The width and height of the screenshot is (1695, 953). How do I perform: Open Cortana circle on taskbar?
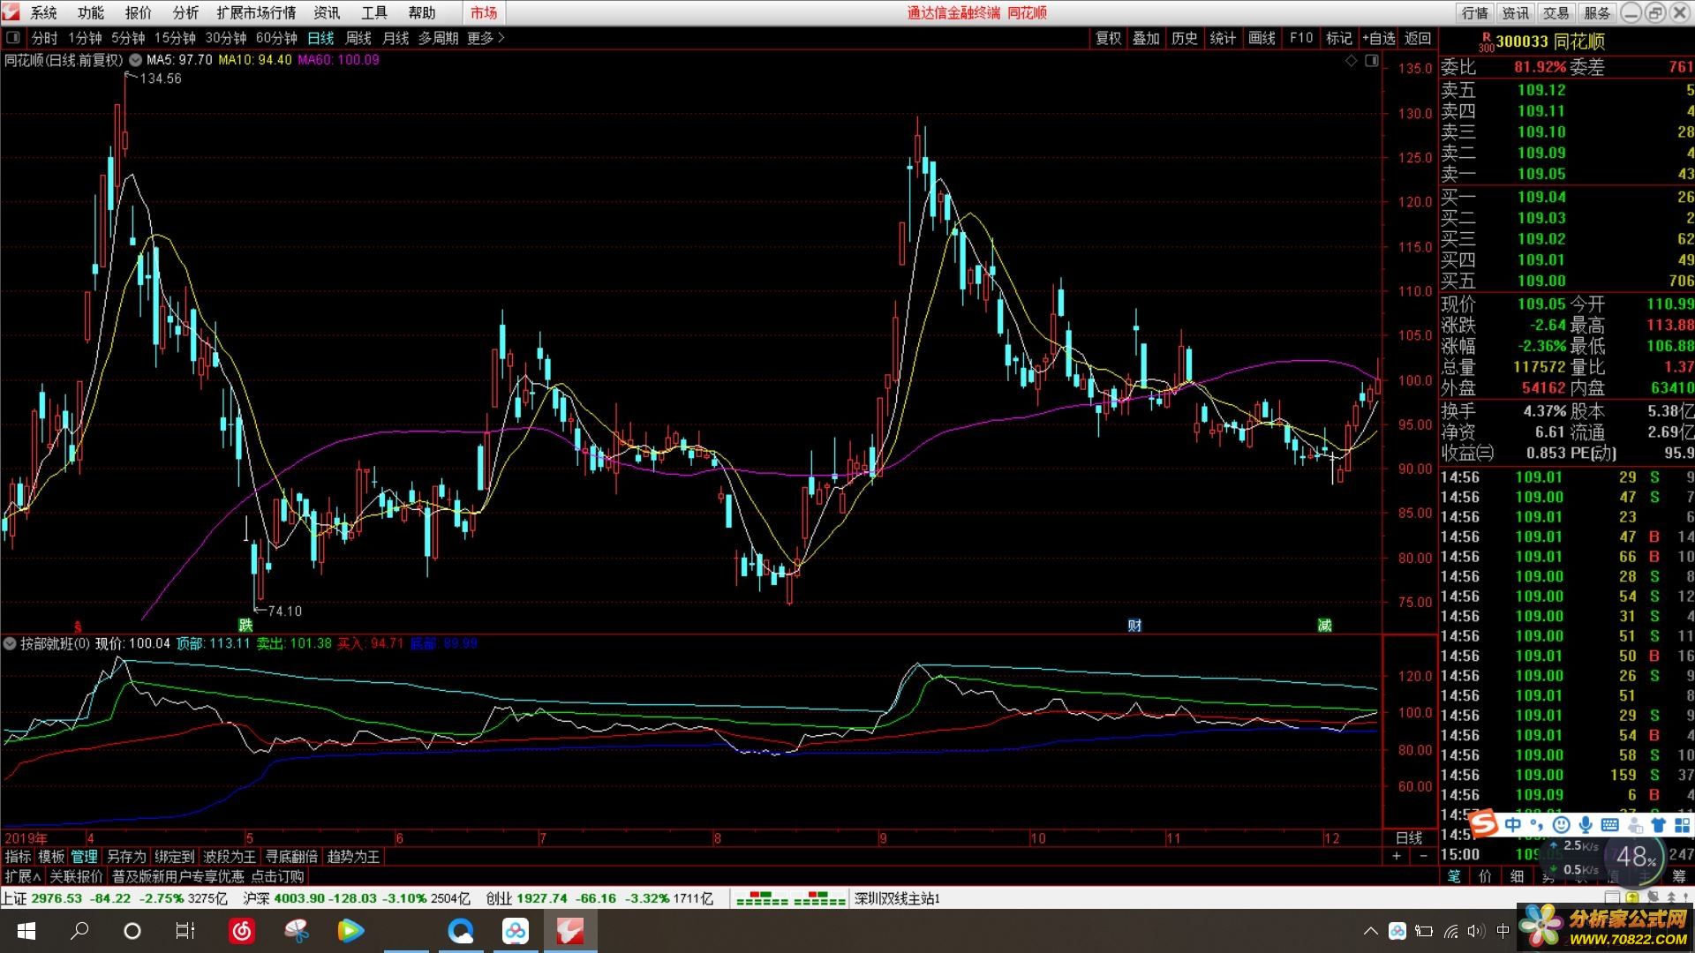coord(132,931)
